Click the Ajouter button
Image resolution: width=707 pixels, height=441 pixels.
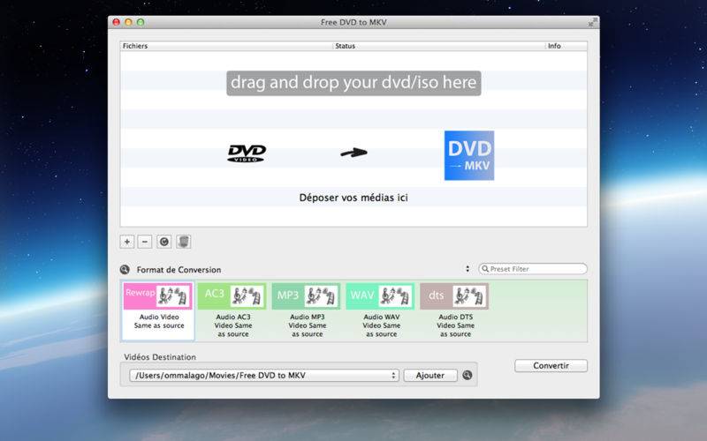tap(430, 376)
